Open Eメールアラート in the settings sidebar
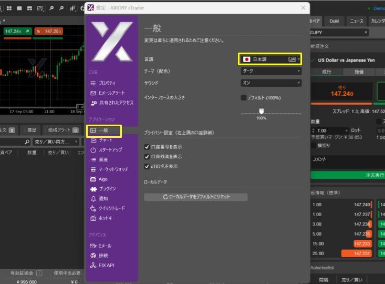Screen dimensions: 385x284 click(108, 93)
